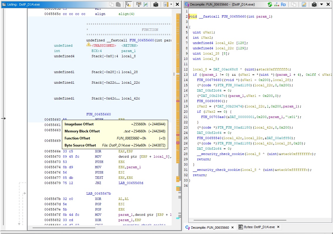This screenshot has width=333, height=234.
Task: Open the listing field editor icon
Action: point(138,4)
